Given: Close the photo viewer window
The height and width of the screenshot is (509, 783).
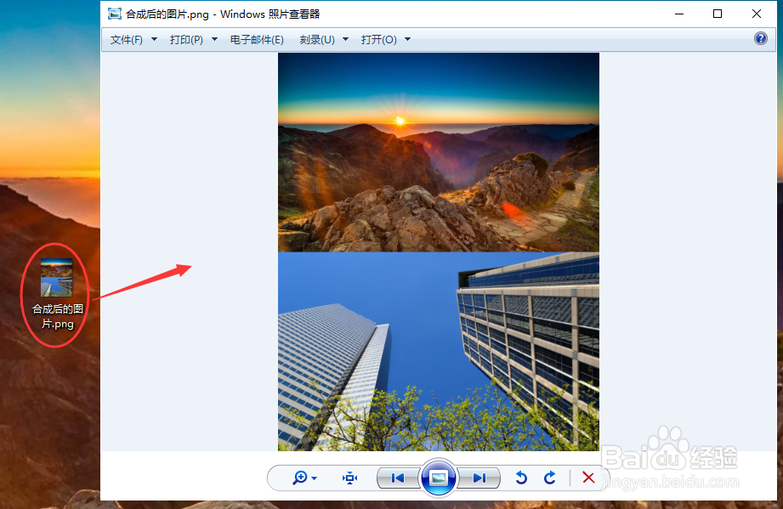Looking at the screenshot, I should pyautogui.click(x=757, y=14).
